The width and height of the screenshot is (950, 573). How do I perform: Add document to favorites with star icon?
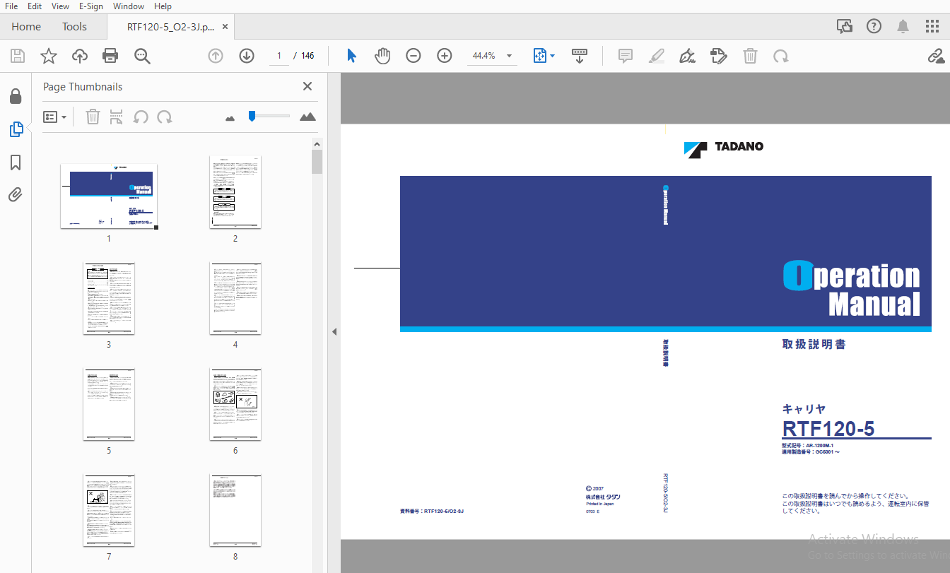49,56
